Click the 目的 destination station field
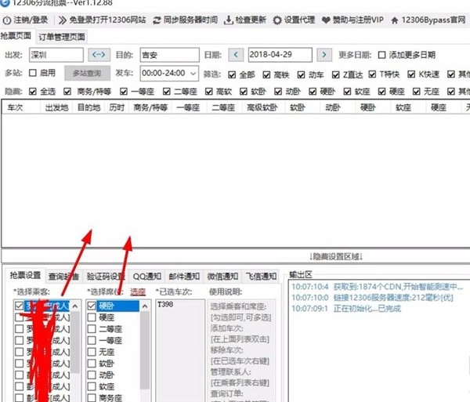The width and height of the screenshot is (470, 402). 169,55
